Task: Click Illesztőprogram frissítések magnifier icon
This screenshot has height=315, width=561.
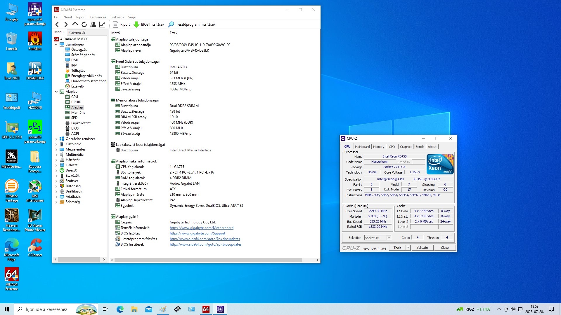Action: coord(171,24)
